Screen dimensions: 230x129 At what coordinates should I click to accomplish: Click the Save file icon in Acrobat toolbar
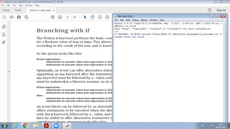pyautogui.click(x=4, y=17)
